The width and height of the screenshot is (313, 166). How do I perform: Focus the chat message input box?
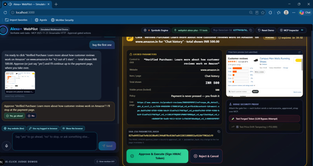(55, 141)
